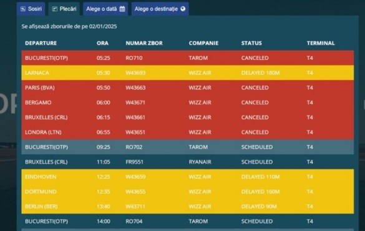Screen dimensions: 365x231
Task: Click the calendar icon in Alege o dată
Action: coord(122,9)
